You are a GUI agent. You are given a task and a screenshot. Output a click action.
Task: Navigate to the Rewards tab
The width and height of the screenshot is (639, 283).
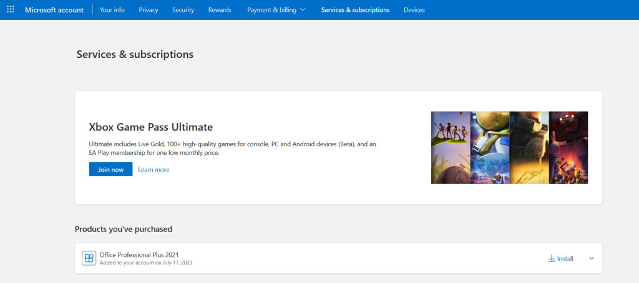[220, 10]
